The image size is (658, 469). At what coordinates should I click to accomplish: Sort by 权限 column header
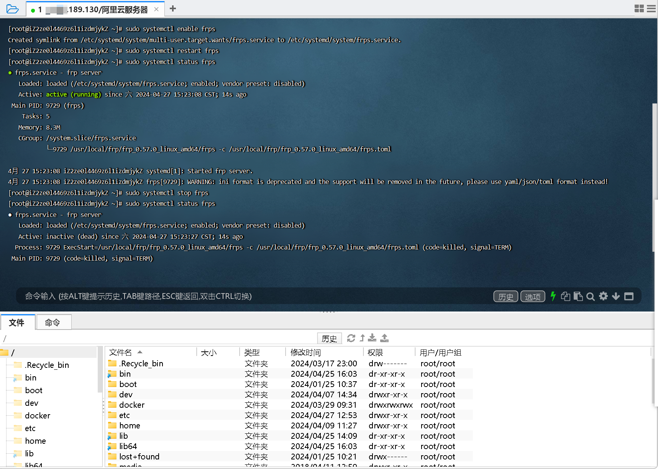[389, 352]
